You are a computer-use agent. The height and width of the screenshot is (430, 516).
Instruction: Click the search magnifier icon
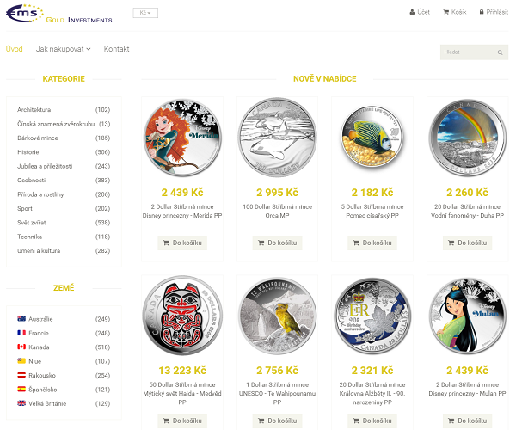500,52
